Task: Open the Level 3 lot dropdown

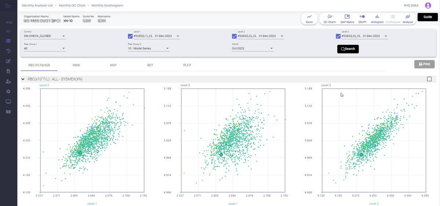Action: [x=365, y=36]
